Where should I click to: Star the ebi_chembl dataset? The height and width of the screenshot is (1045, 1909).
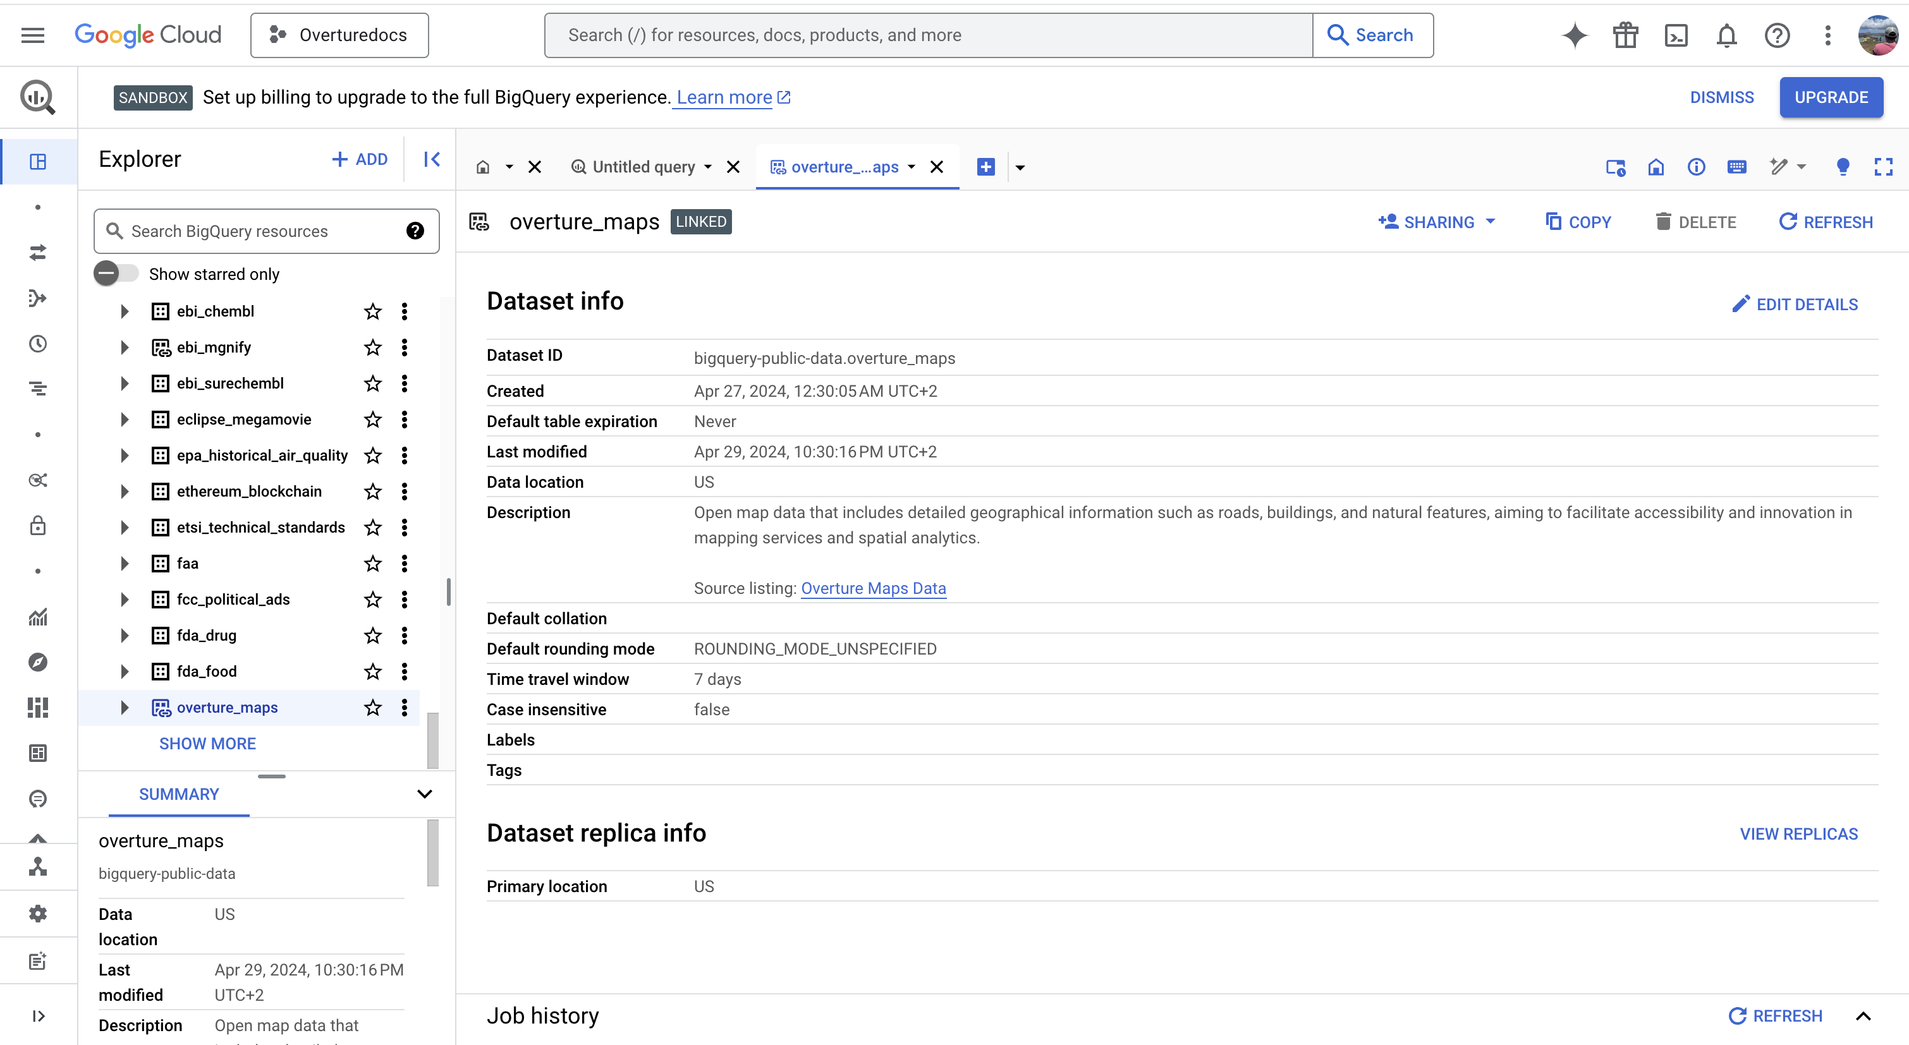point(373,311)
